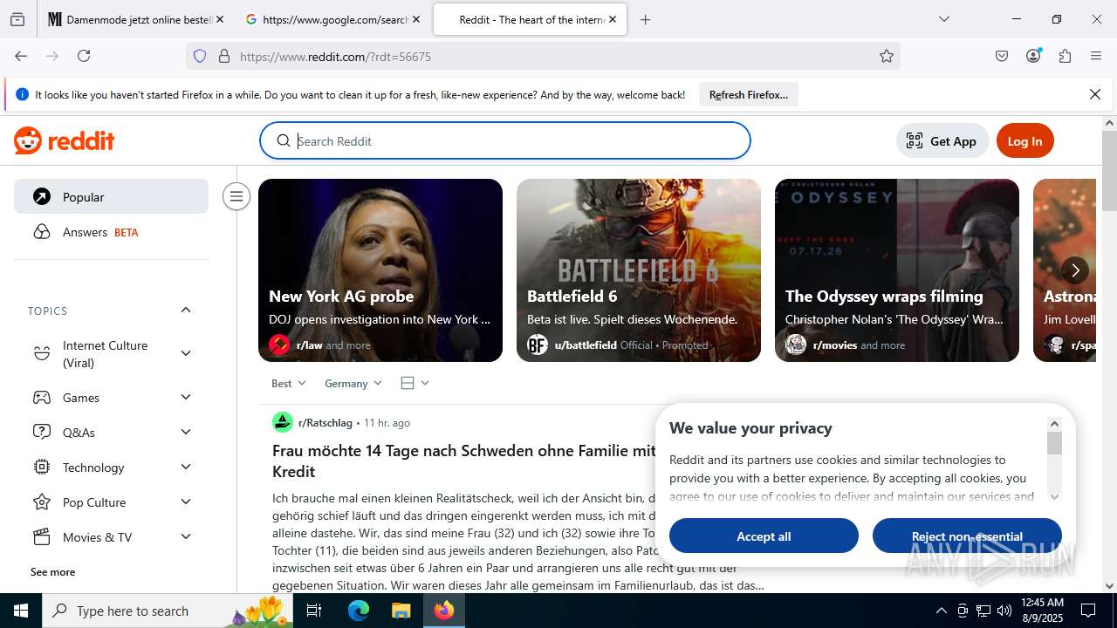Viewport: 1117px width, 628px height.
Task: Expand the Technology topic
Action: [x=185, y=467]
